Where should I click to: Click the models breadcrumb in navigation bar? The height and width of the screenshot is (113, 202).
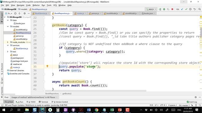pyautogui.click(x=23, y=9)
